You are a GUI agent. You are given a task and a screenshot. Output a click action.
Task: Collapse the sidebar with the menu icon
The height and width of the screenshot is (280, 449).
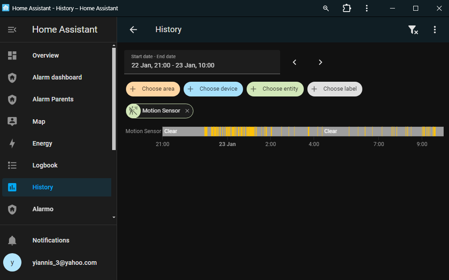coord(12,29)
